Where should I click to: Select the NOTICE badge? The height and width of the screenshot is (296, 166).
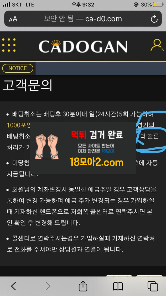click(18, 68)
